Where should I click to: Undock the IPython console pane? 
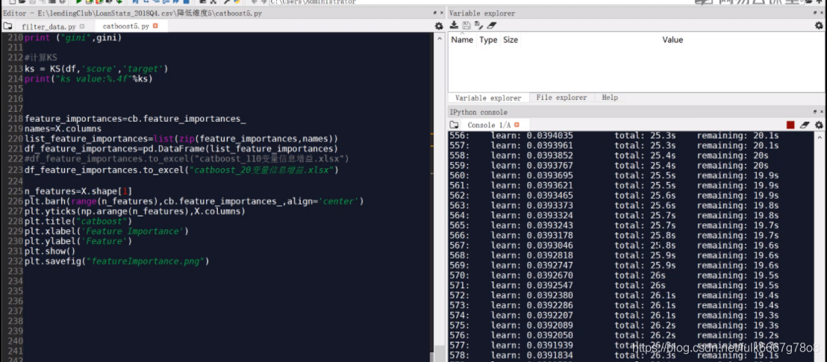click(x=815, y=112)
